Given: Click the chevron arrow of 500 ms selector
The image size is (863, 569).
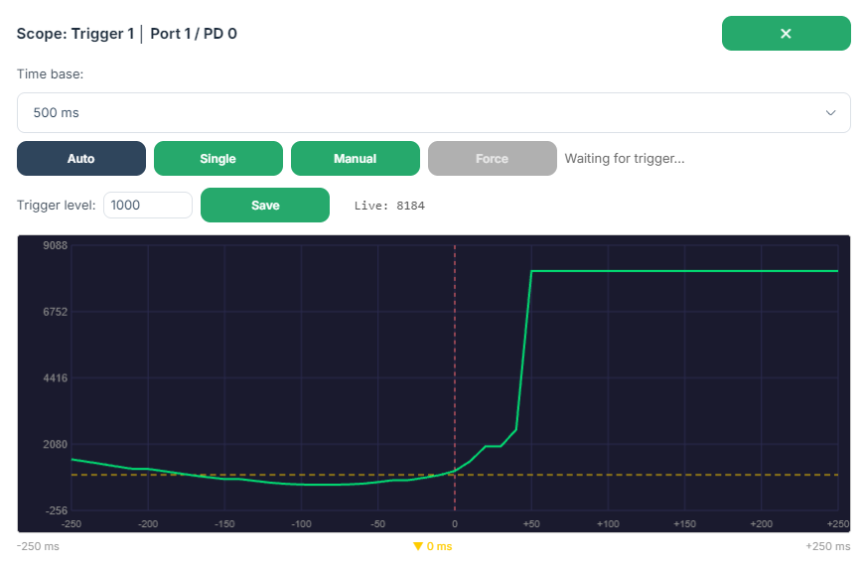Looking at the screenshot, I should [830, 113].
